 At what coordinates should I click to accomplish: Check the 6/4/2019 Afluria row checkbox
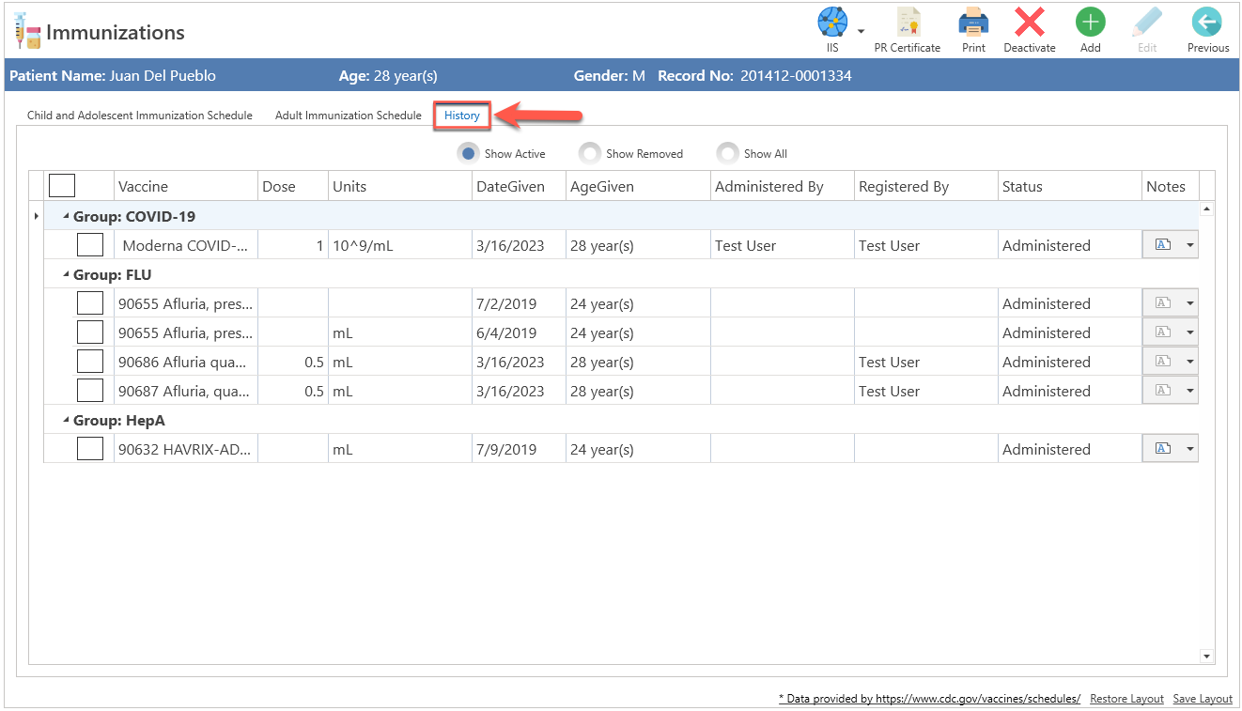pyautogui.click(x=90, y=332)
